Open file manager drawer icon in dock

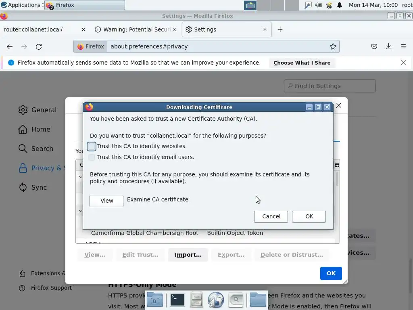196,300
